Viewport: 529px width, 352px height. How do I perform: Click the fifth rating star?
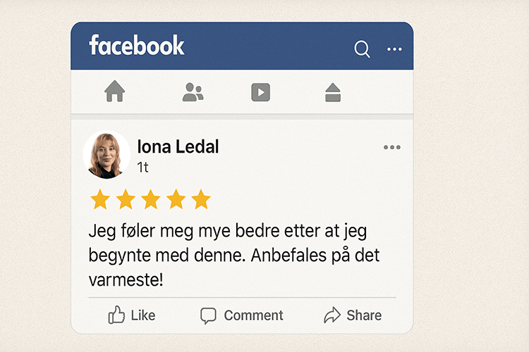(201, 199)
